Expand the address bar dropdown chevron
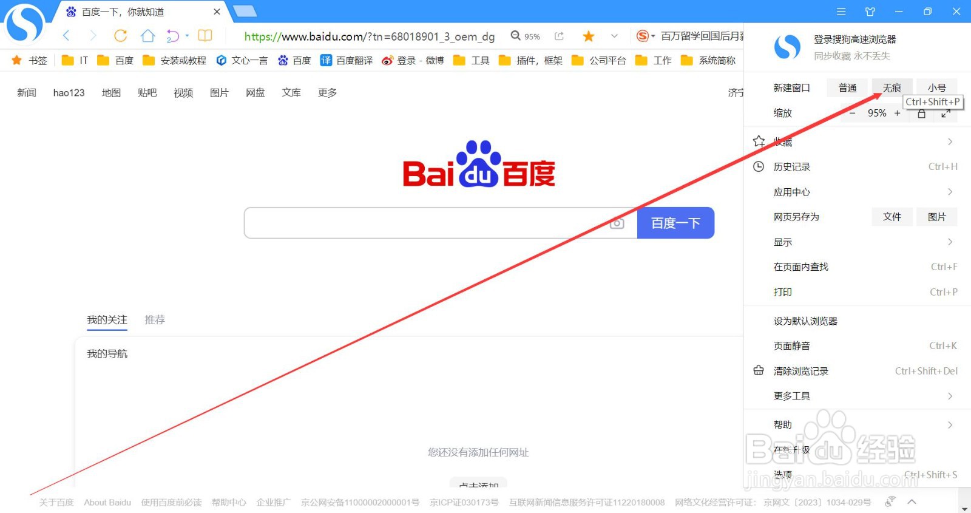The image size is (971, 513). (x=614, y=36)
